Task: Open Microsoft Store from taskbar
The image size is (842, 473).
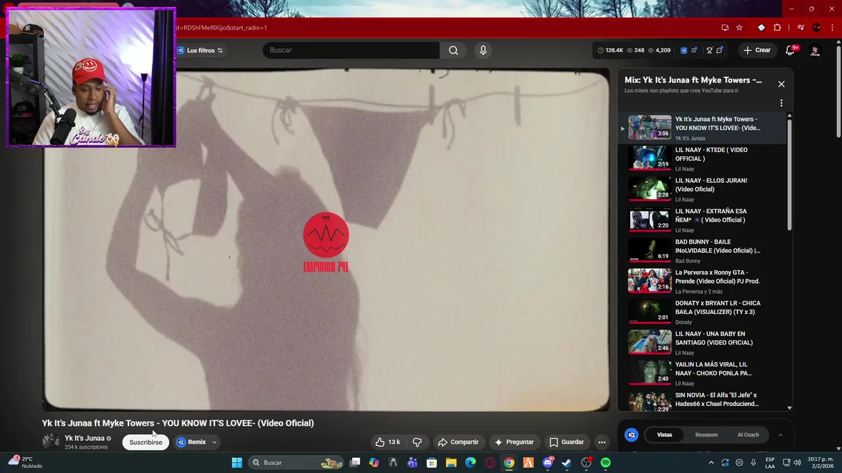Action: pyautogui.click(x=432, y=462)
